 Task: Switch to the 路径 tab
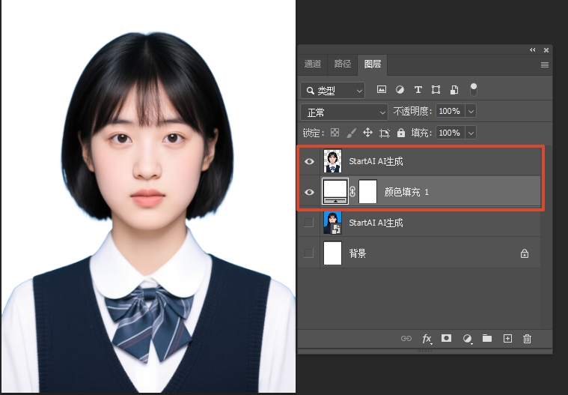coord(342,64)
